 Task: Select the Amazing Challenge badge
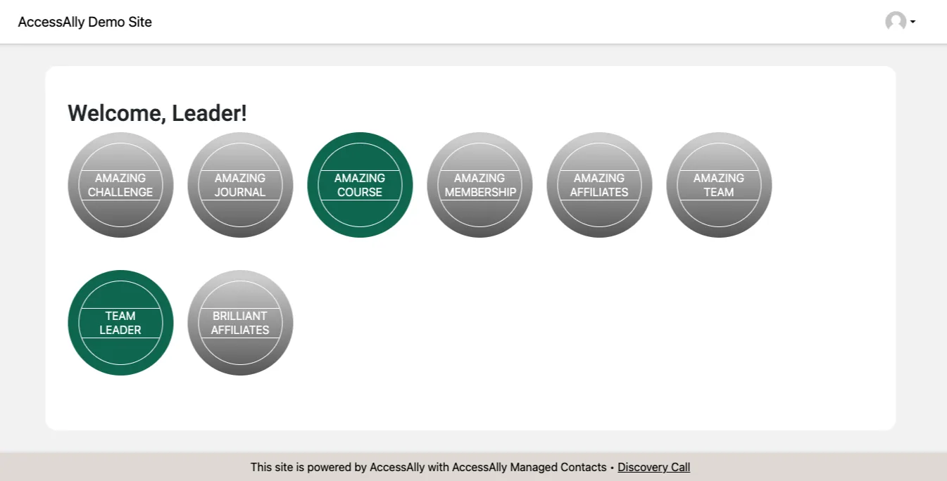pos(120,185)
